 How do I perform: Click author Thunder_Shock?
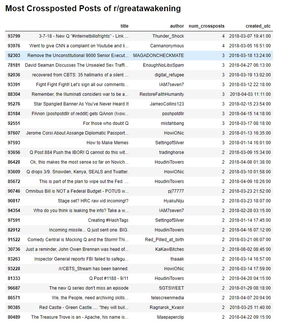pos(168,36)
